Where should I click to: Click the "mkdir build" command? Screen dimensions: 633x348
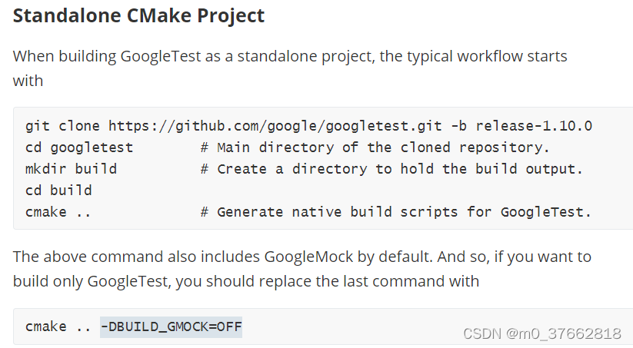71,168
